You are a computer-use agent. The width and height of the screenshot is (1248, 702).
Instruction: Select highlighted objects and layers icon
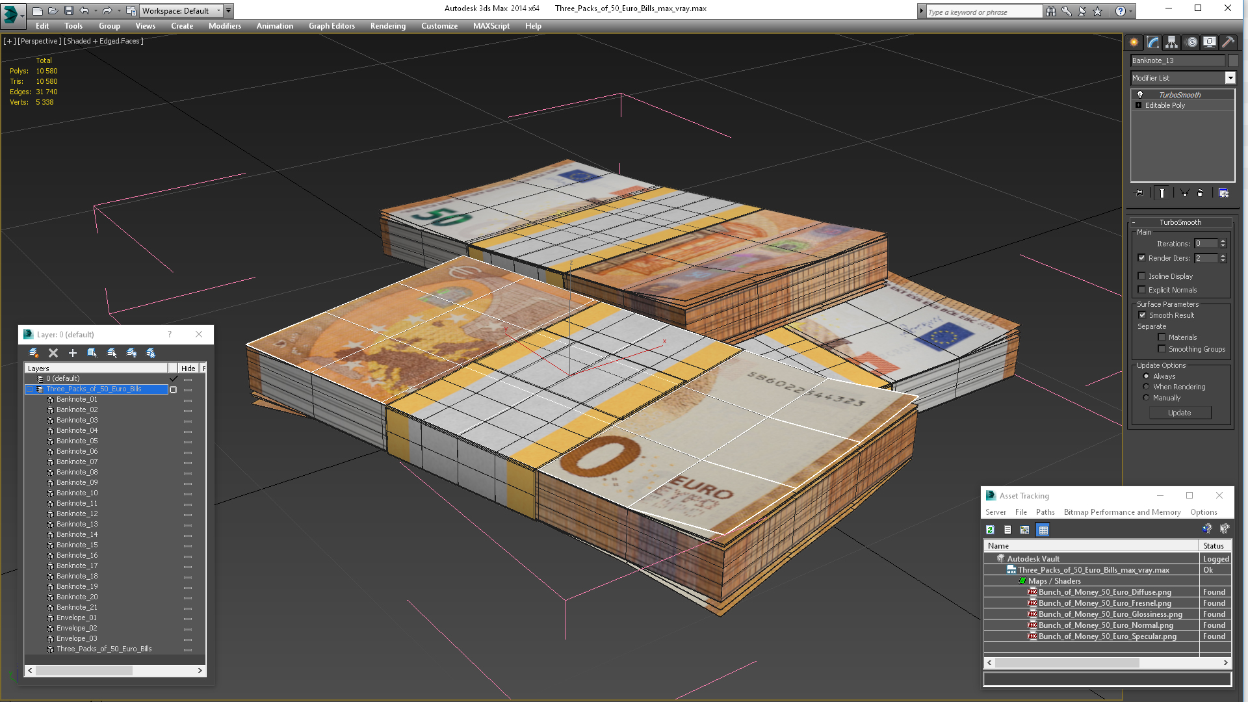coord(92,353)
